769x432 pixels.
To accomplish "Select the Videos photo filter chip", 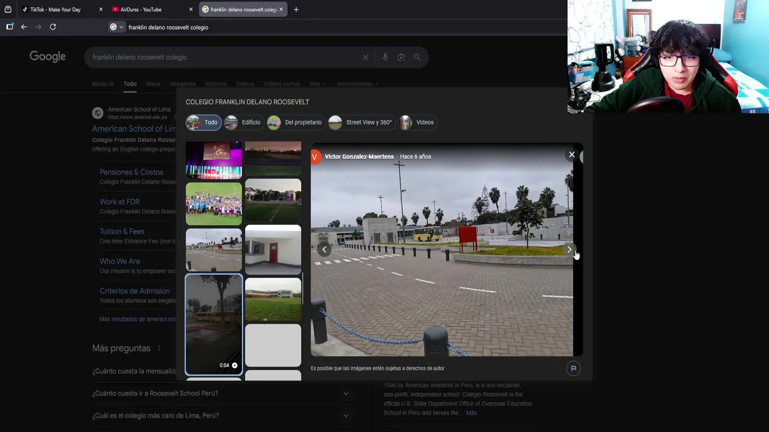I will pyautogui.click(x=416, y=122).
